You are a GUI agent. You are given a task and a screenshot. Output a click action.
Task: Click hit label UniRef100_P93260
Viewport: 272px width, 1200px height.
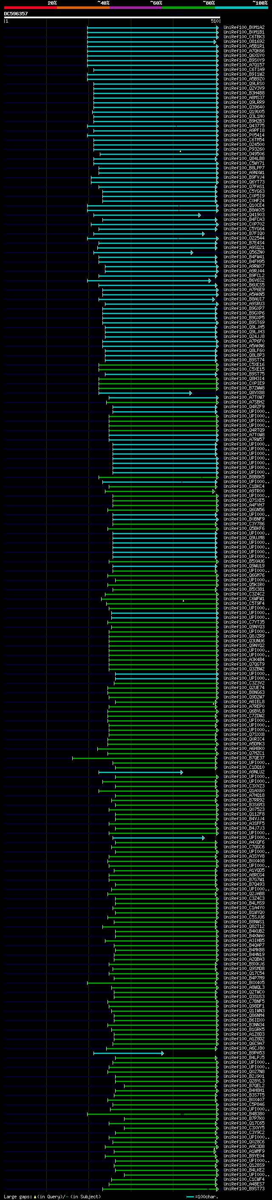click(x=244, y=149)
